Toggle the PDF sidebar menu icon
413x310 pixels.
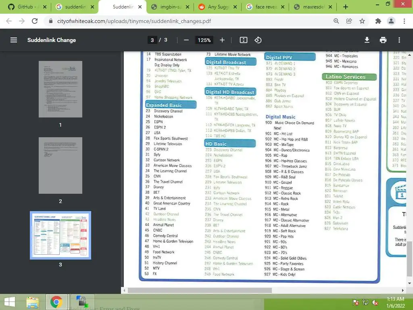click(14, 40)
